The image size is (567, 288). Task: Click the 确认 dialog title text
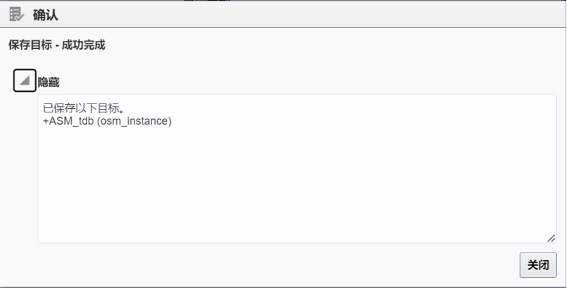click(46, 15)
